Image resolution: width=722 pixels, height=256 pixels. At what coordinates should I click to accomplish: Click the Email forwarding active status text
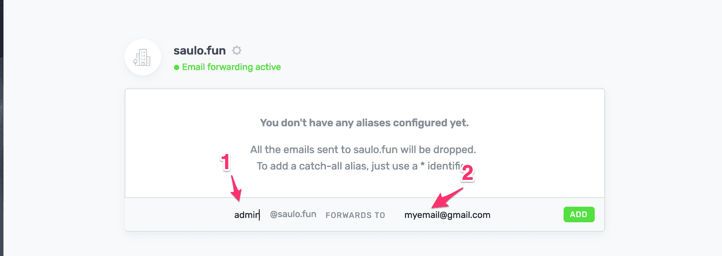(x=231, y=67)
